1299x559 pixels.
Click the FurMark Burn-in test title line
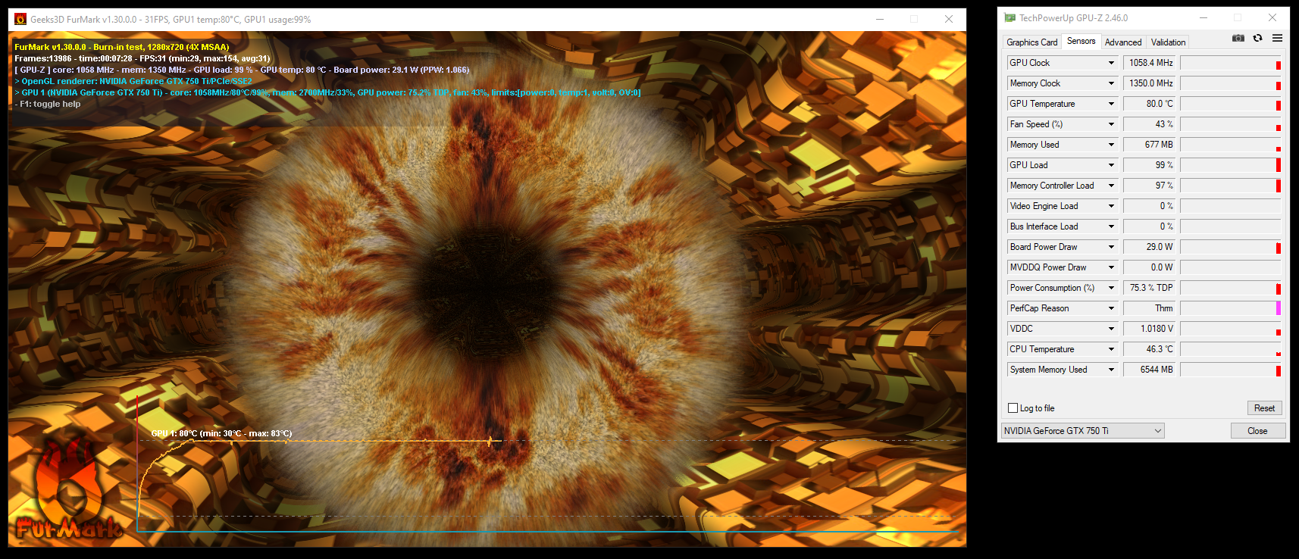tap(121, 47)
